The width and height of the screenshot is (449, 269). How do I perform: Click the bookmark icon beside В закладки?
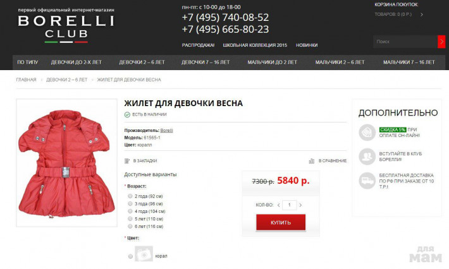[127, 161]
